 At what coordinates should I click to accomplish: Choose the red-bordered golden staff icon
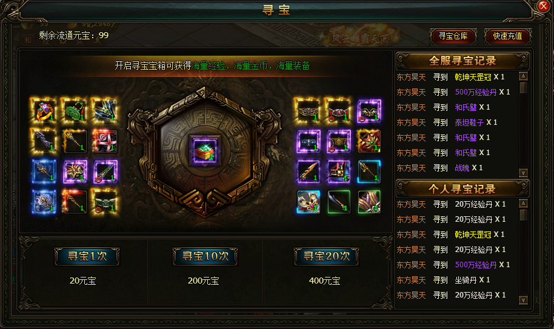[x=74, y=202]
